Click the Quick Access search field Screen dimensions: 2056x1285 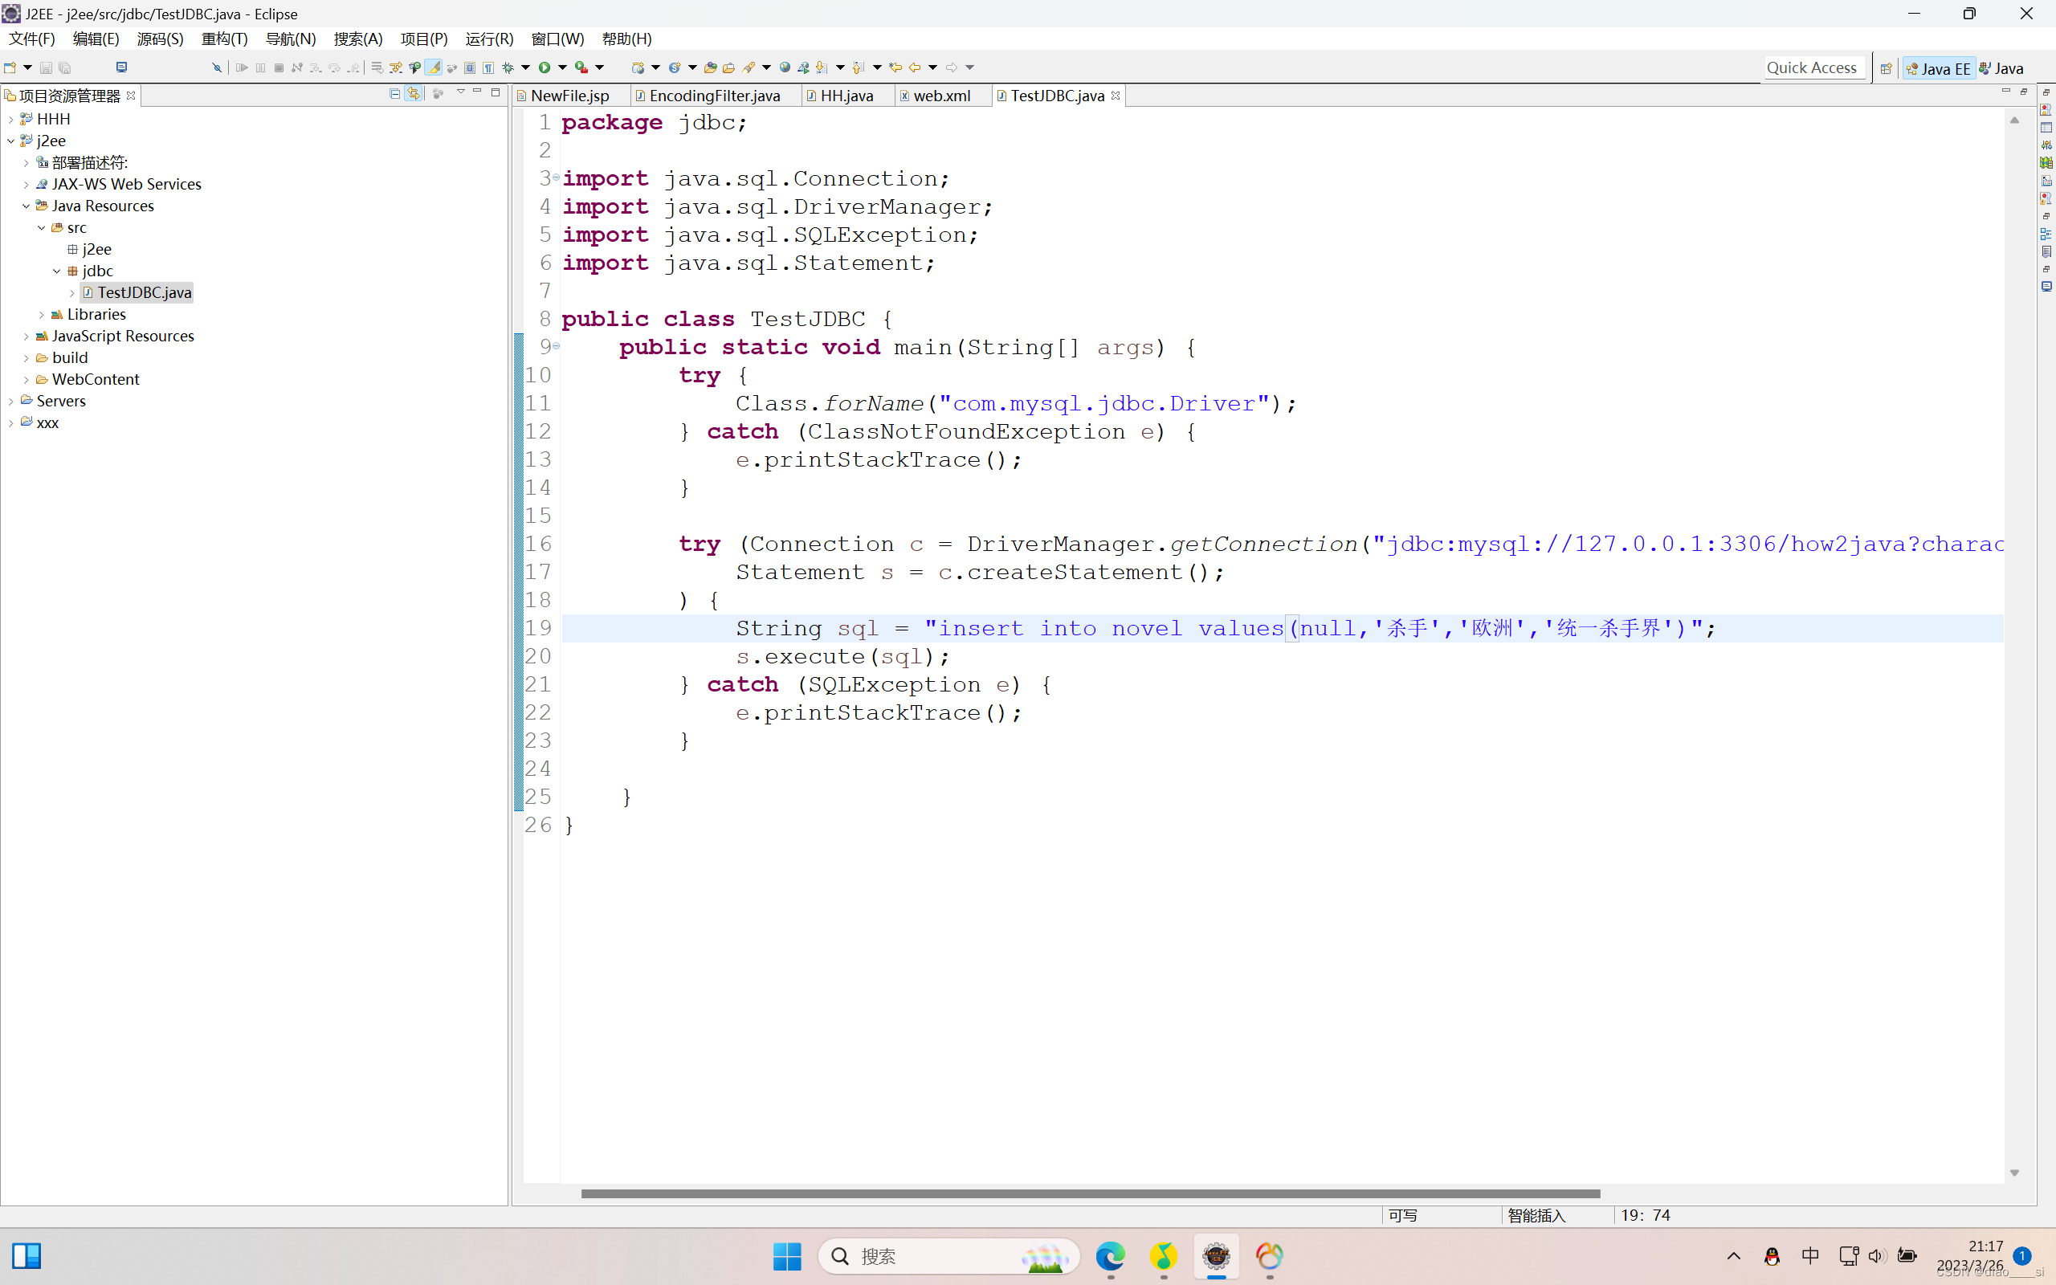coord(1811,68)
